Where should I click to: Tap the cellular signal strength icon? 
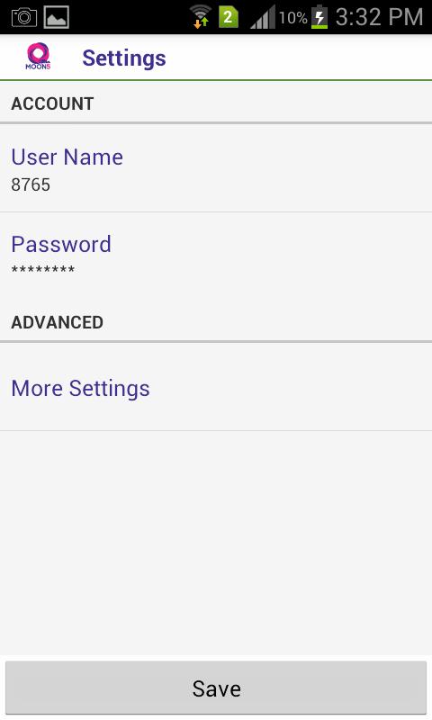(x=263, y=17)
